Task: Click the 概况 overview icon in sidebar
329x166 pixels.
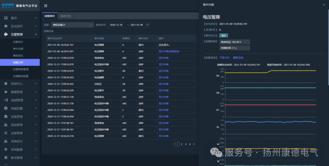Action: coord(6,18)
